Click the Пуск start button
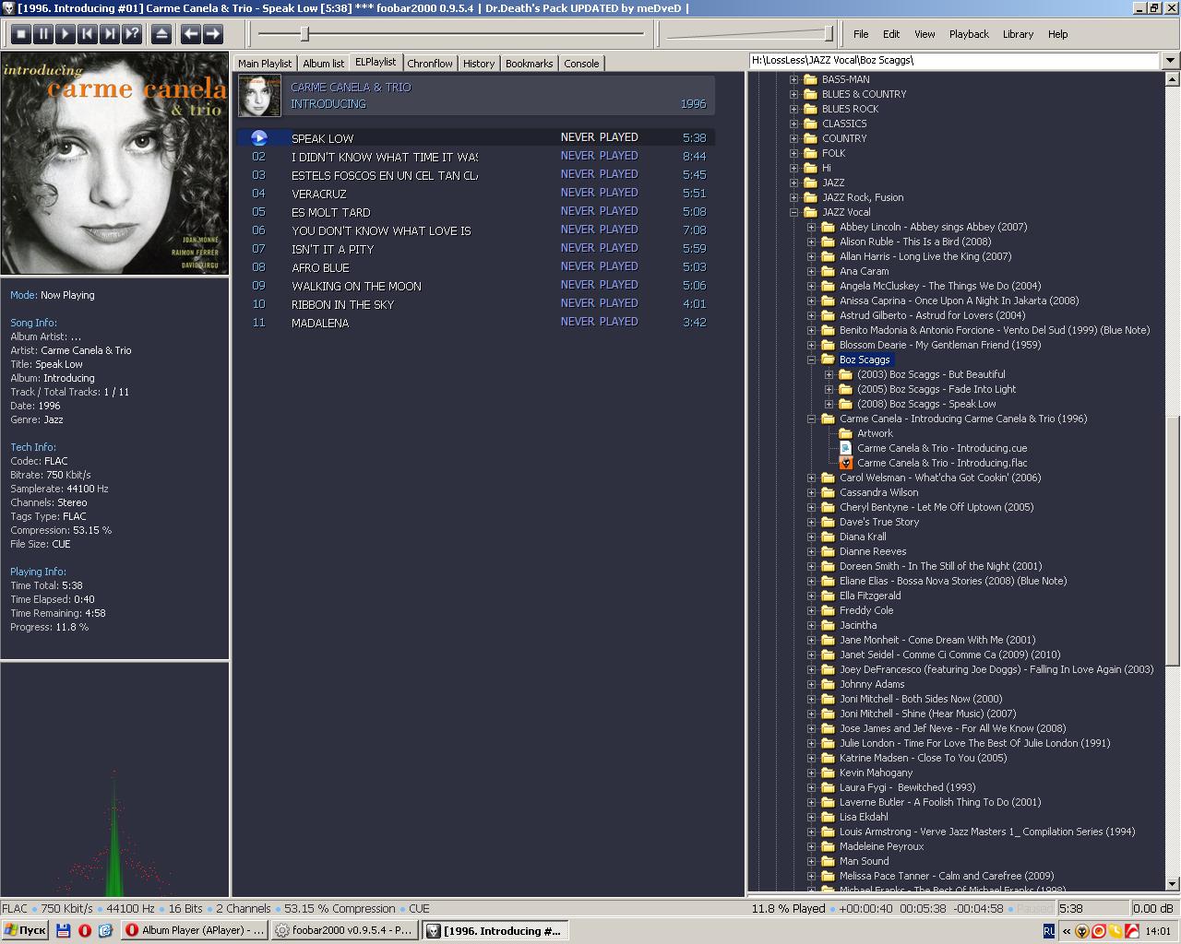 25,930
